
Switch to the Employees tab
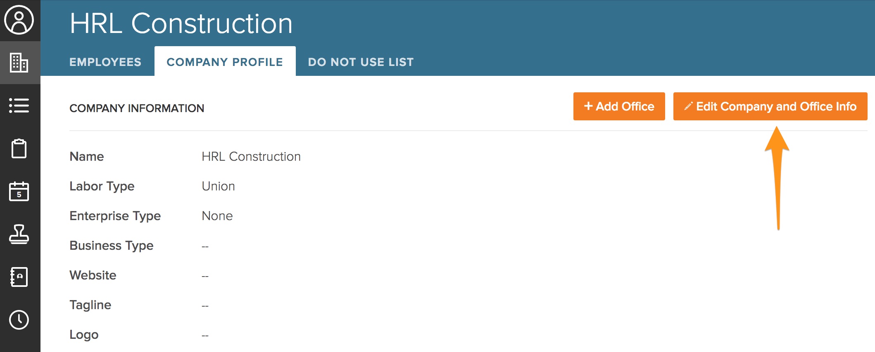click(x=105, y=62)
